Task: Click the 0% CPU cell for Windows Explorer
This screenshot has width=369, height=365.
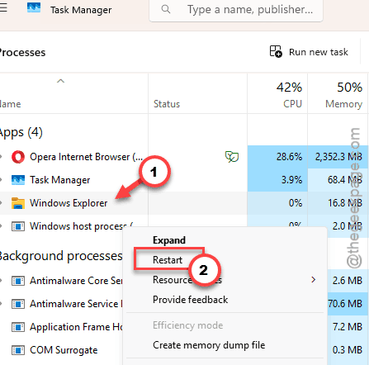Action: click(x=277, y=203)
